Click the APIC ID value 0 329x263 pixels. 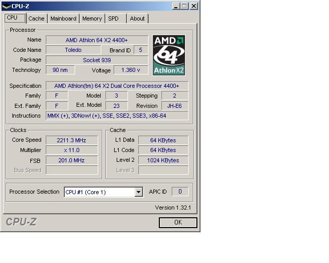180,192
